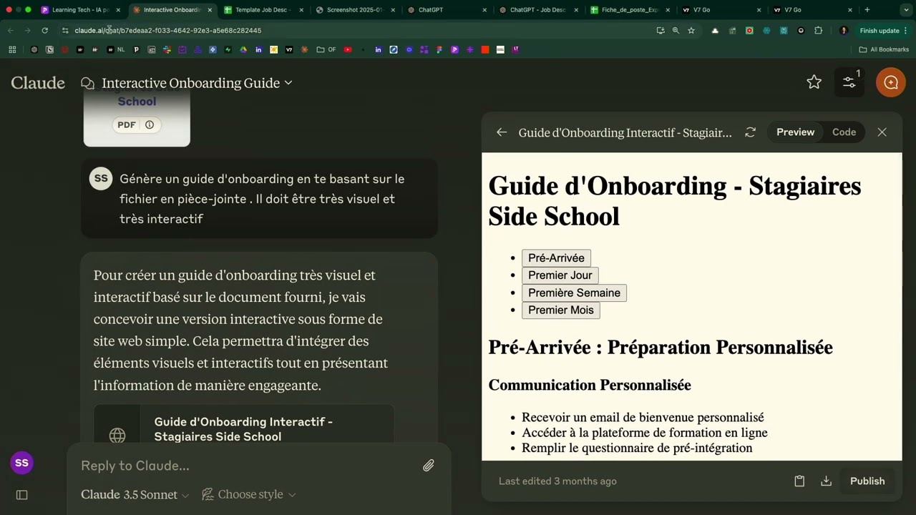
Task: Click the Première Semaine button
Action: (x=574, y=293)
